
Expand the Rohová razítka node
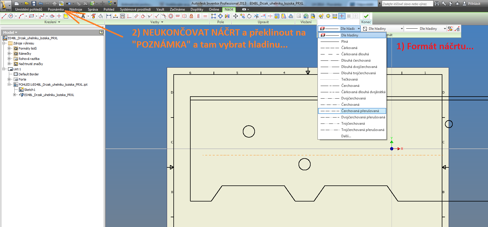pyautogui.click(x=9, y=59)
